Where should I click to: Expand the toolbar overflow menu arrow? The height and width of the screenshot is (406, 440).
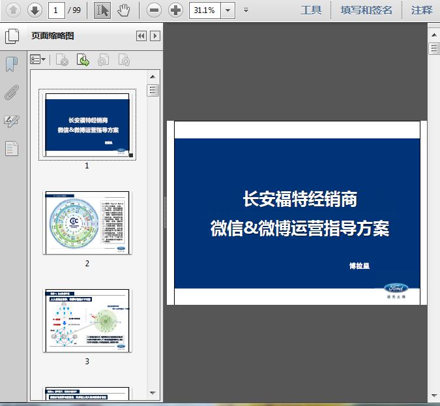pyautogui.click(x=246, y=10)
